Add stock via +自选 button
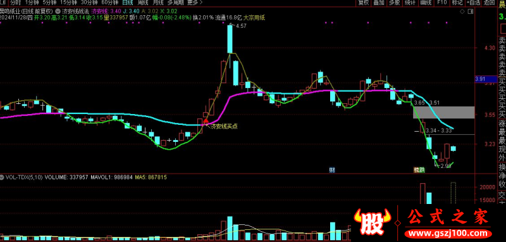 click(473, 3)
